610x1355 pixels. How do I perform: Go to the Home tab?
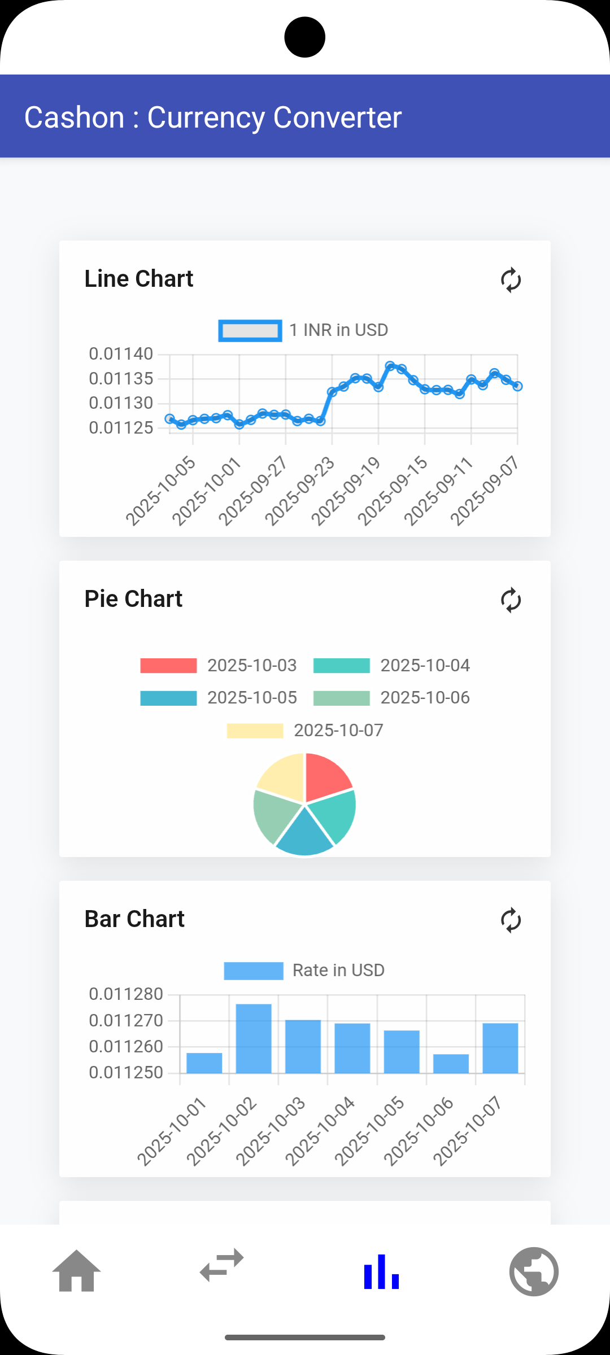[76, 1271]
